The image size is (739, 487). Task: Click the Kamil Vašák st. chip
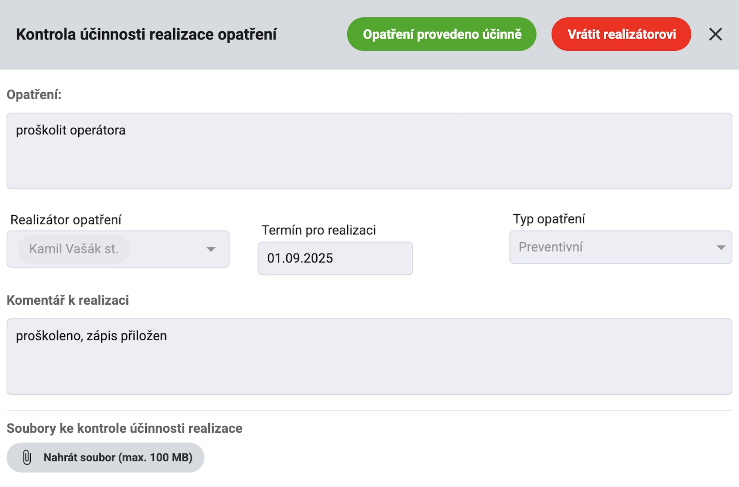[x=74, y=249]
